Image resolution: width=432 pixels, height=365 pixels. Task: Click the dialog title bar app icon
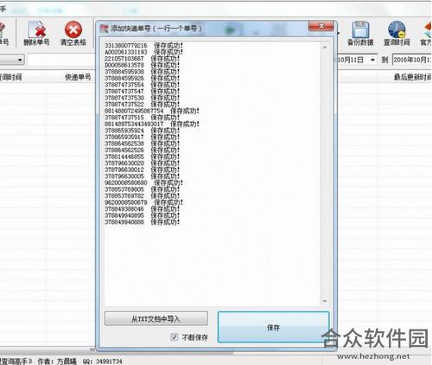104,29
